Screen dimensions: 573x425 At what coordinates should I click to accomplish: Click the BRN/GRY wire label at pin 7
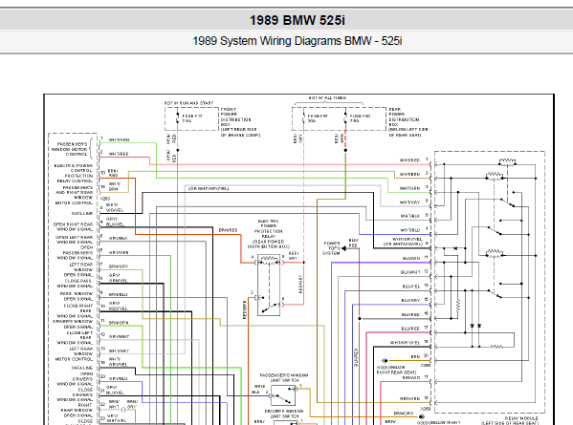[x=119, y=266]
